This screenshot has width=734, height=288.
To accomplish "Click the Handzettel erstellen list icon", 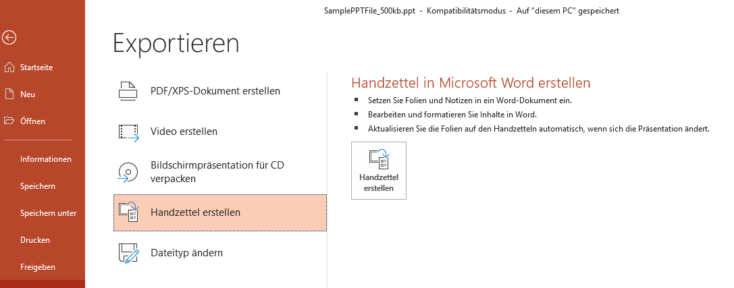I will tap(128, 212).
